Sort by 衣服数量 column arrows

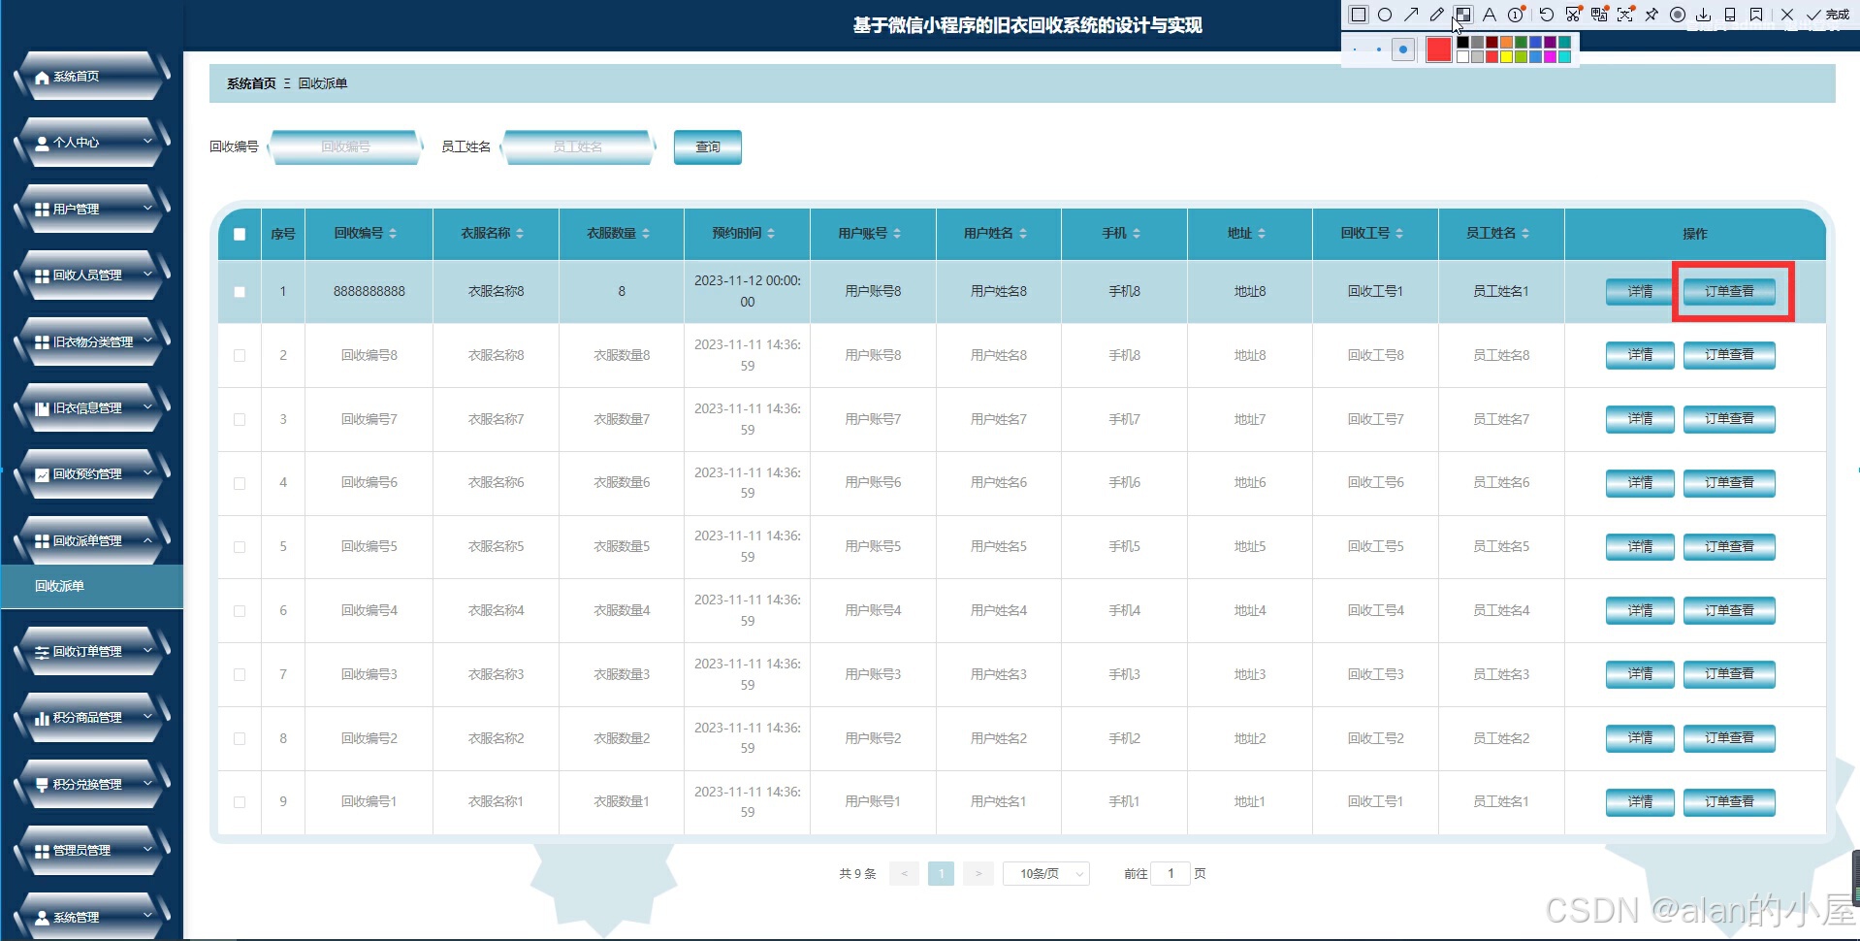tap(646, 234)
